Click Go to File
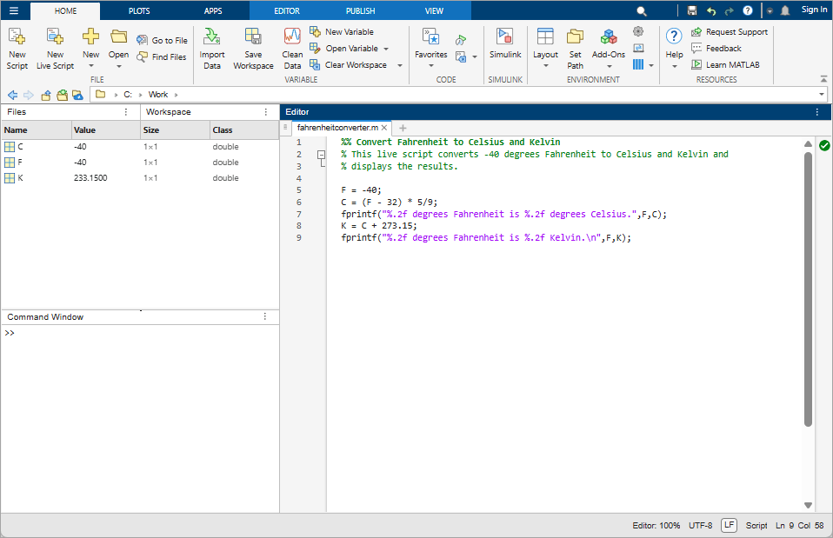The height and width of the screenshot is (538, 833). click(x=162, y=40)
